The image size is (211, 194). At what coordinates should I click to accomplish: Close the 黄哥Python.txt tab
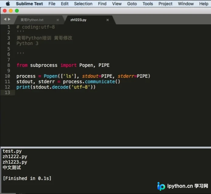[58, 20]
